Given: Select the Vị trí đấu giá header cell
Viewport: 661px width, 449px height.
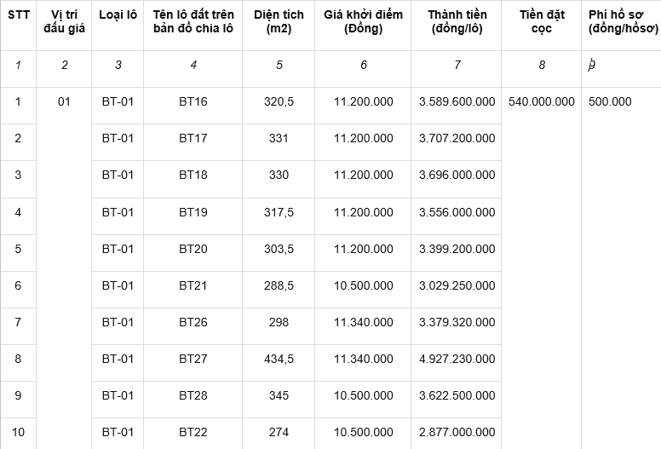Looking at the screenshot, I should [x=64, y=26].
